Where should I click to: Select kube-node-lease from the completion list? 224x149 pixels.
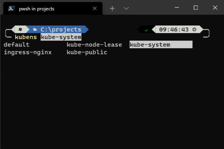(x=94, y=45)
